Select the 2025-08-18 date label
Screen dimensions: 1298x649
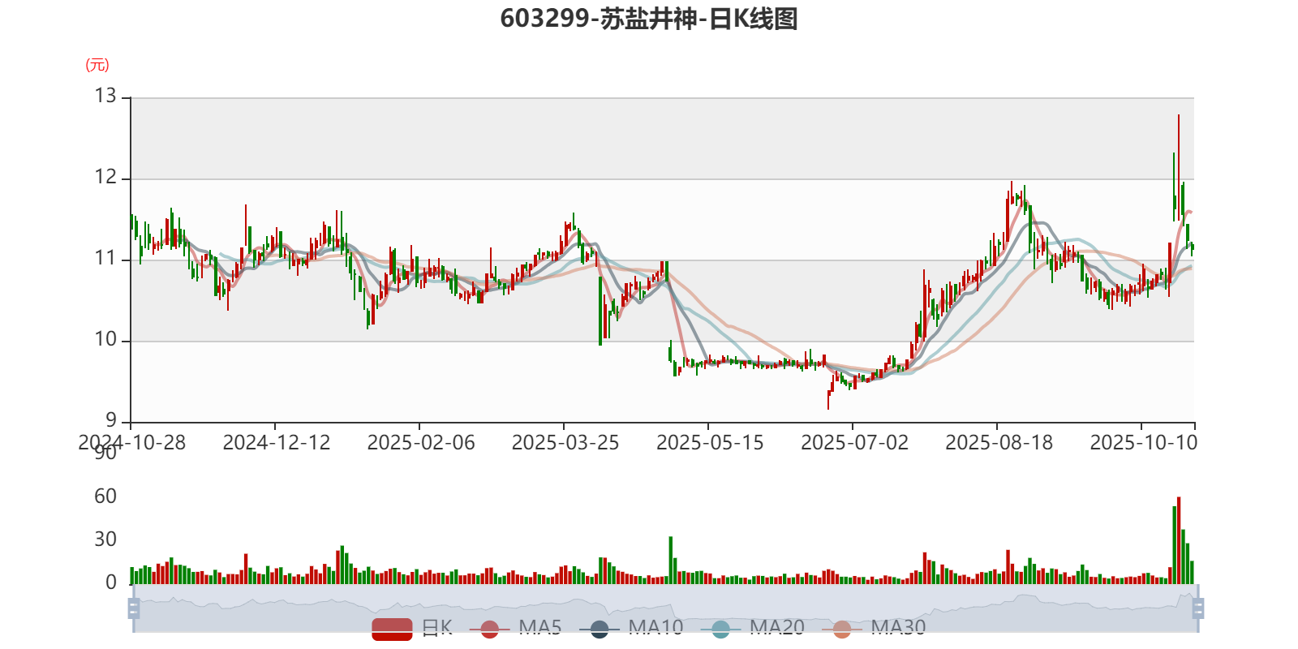(999, 443)
